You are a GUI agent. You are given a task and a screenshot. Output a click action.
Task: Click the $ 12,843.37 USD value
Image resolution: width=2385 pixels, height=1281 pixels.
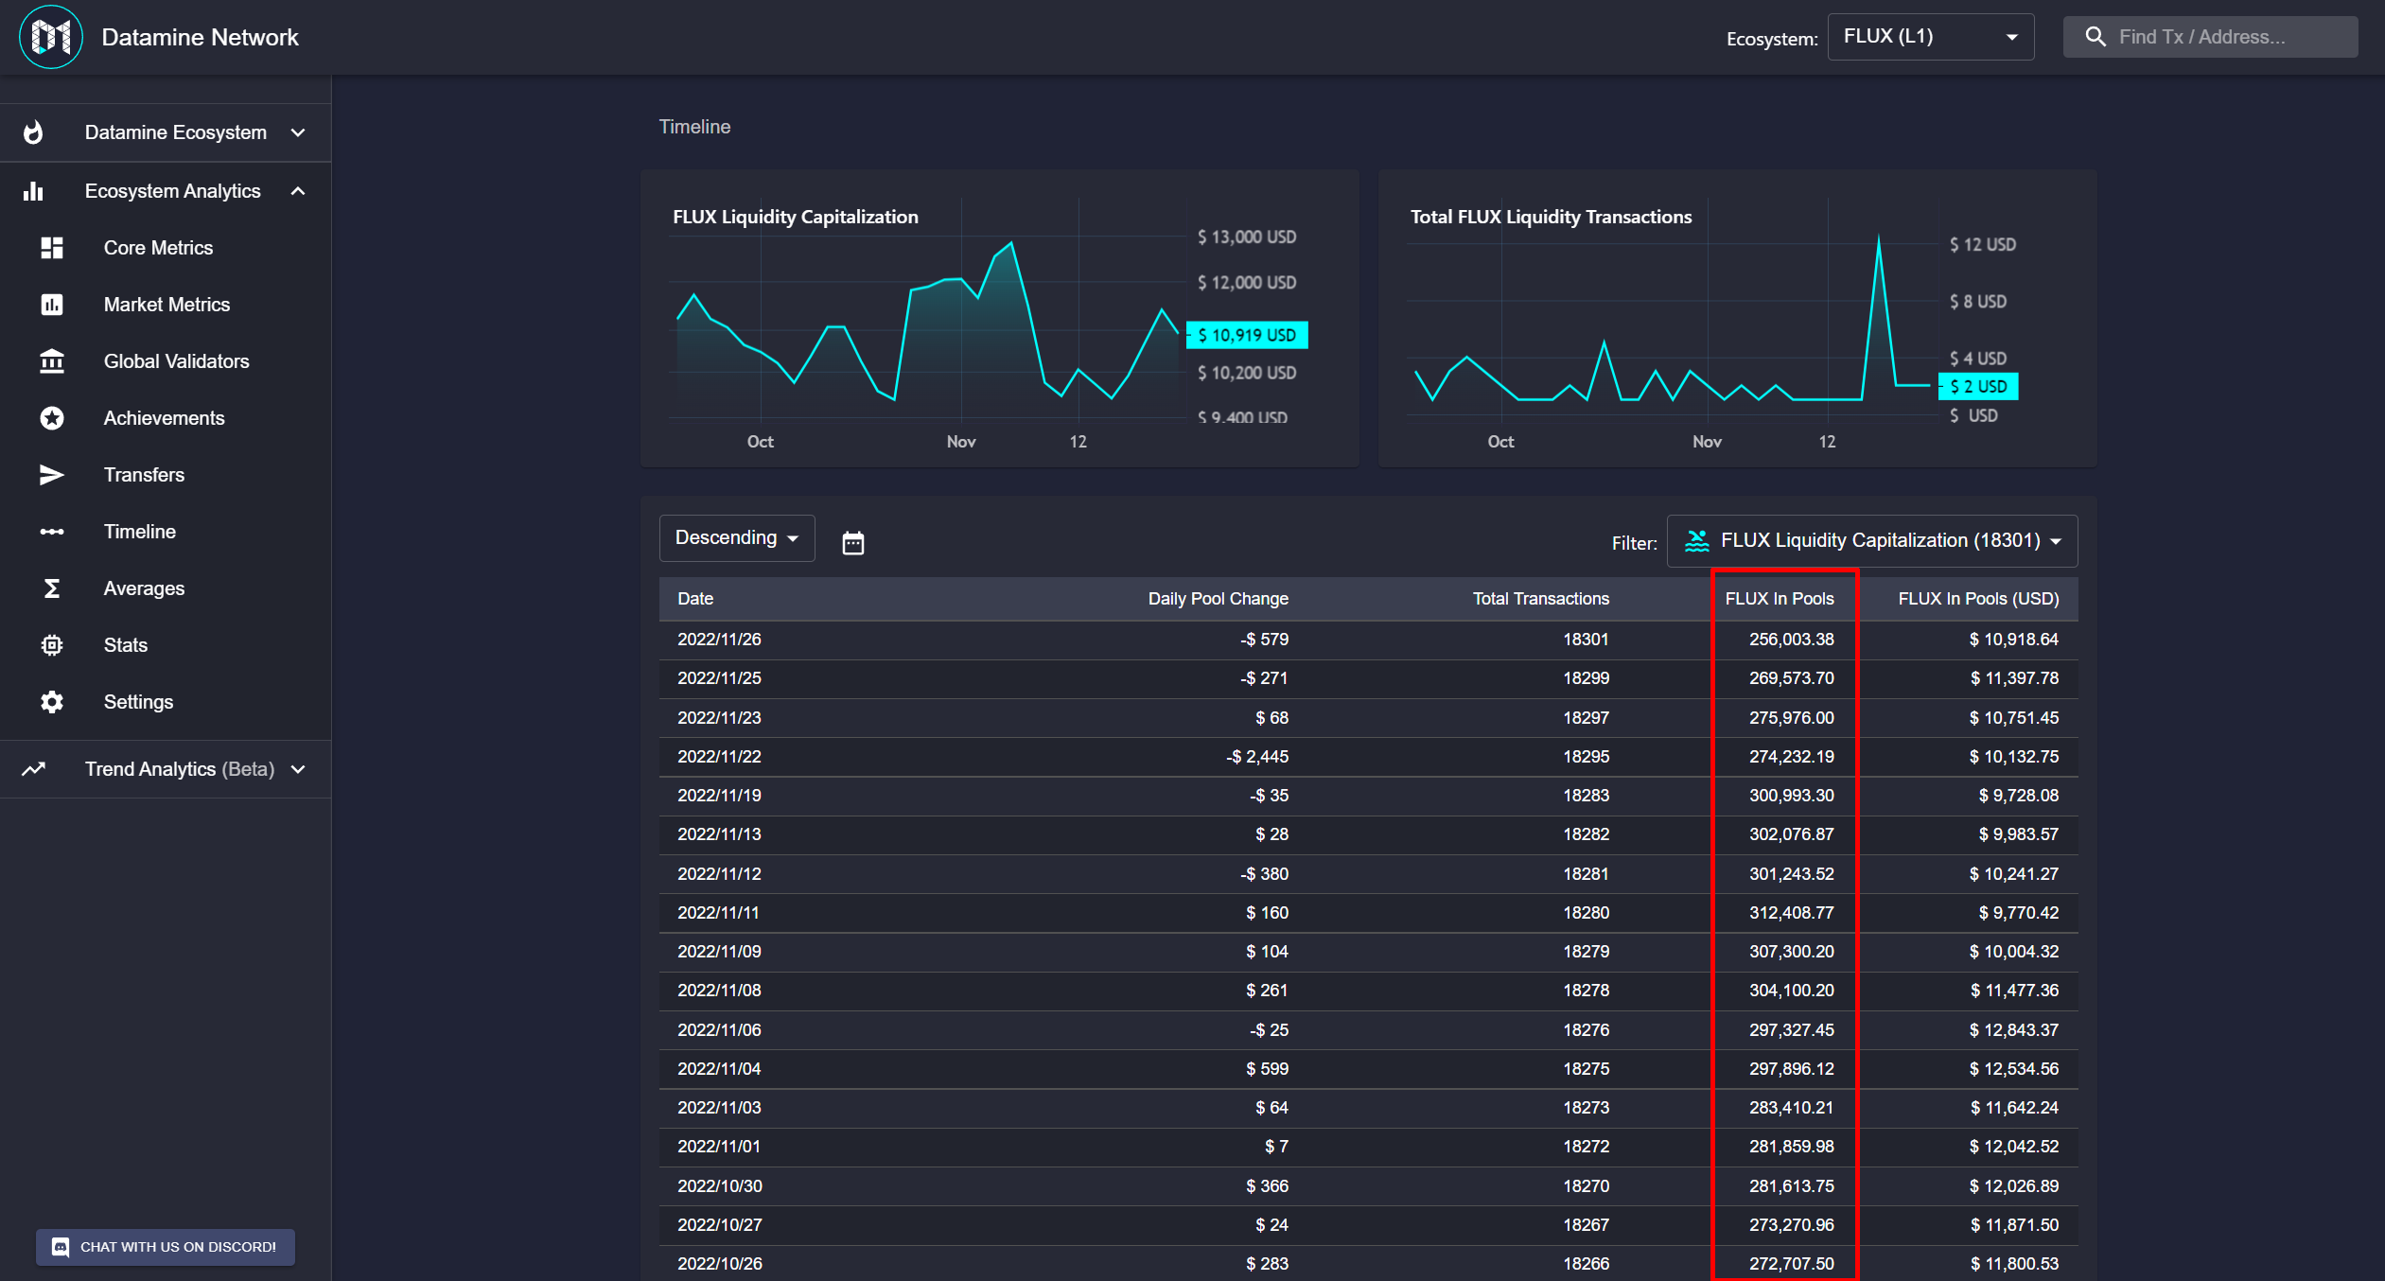2013,1030
